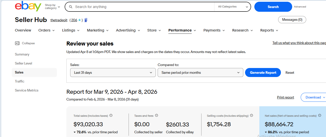Open the Shop by category menu
This screenshot has height=137, width=326.
(52, 7)
